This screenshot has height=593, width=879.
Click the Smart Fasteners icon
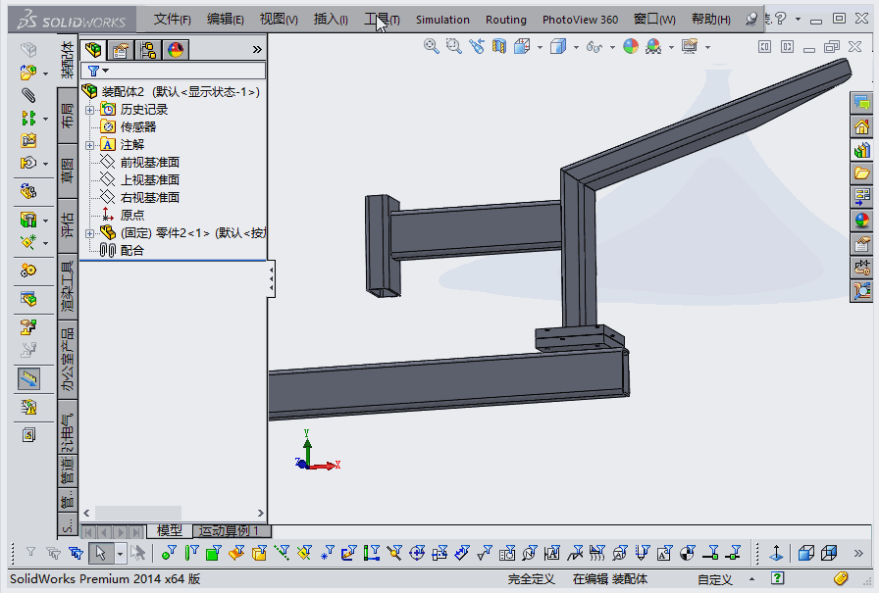coord(28,140)
